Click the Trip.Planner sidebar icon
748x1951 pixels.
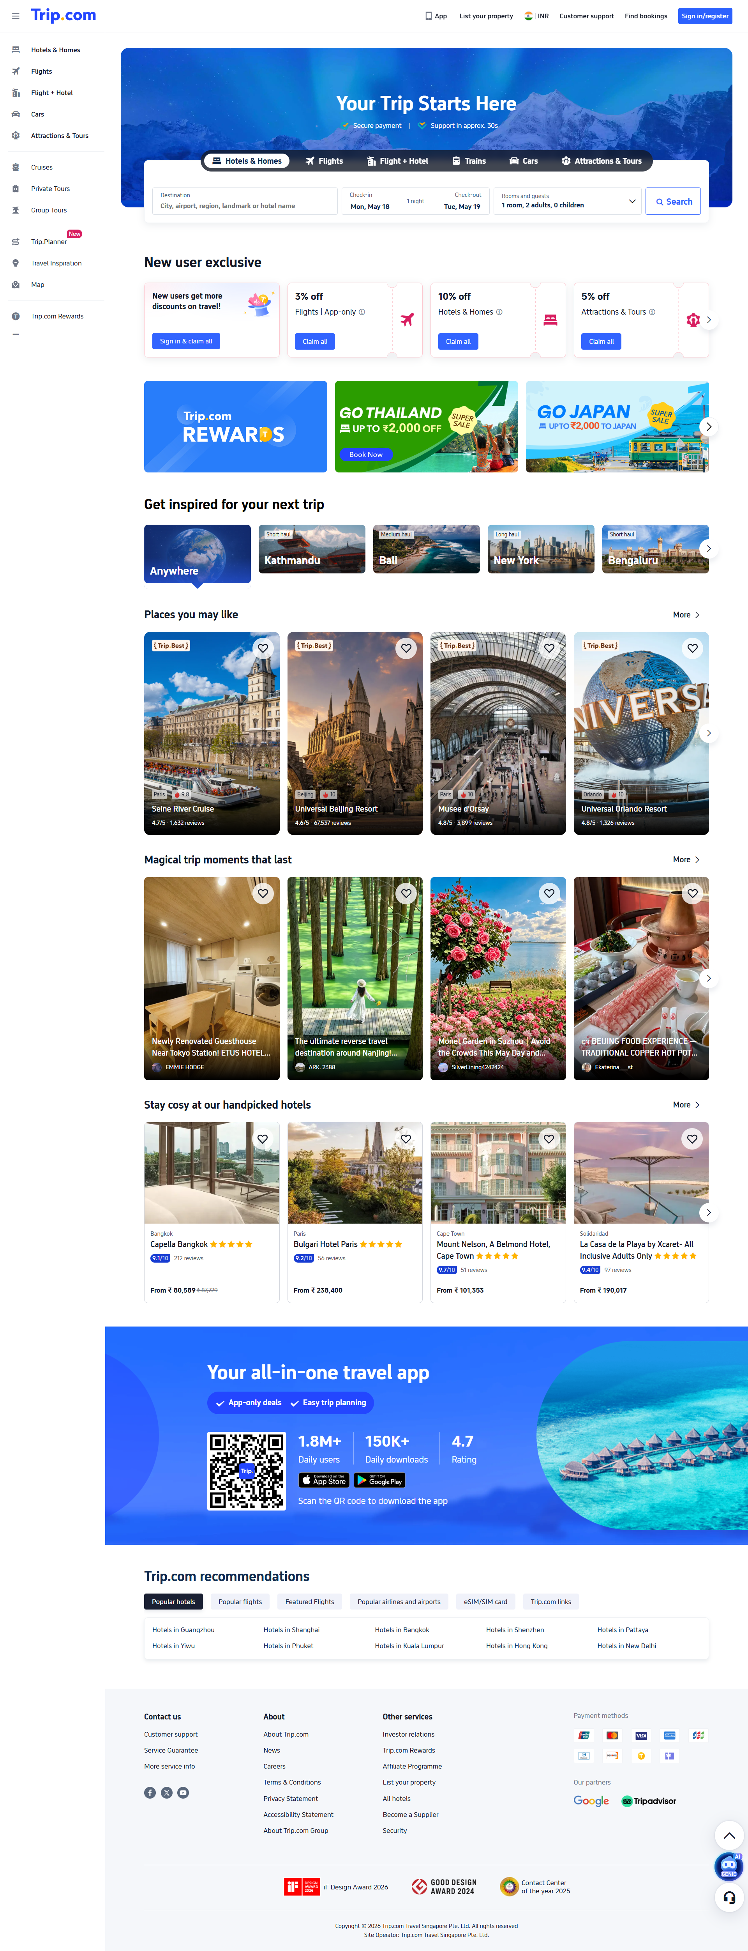(x=16, y=242)
